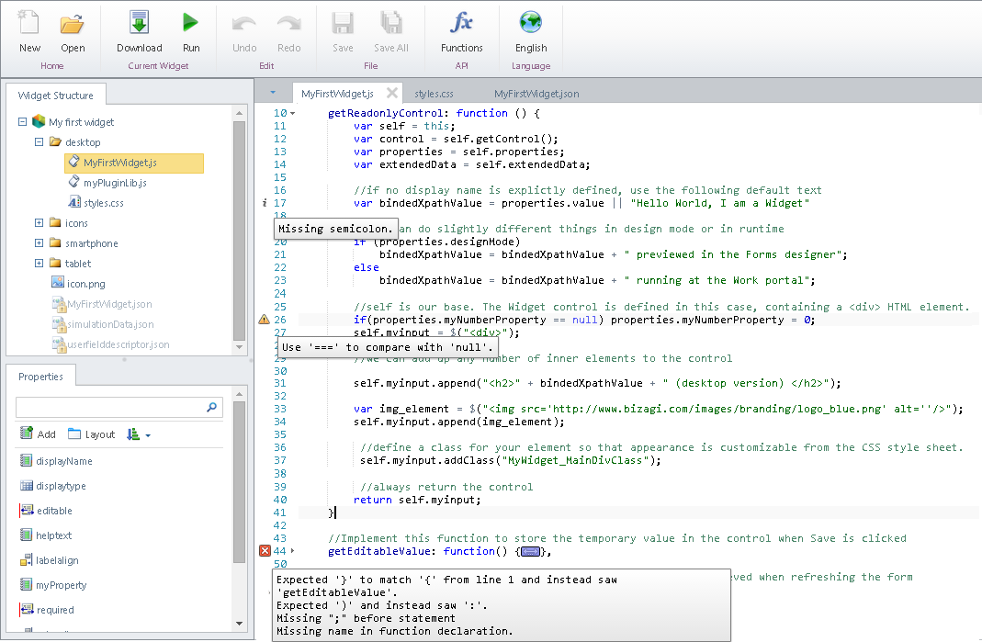Click the 'return self.myinput;' code line
The width and height of the screenshot is (982, 642).
tap(417, 500)
